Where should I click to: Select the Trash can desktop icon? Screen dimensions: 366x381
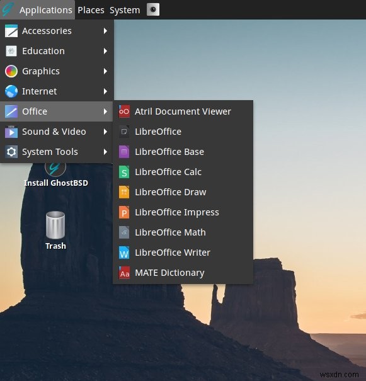55,225
